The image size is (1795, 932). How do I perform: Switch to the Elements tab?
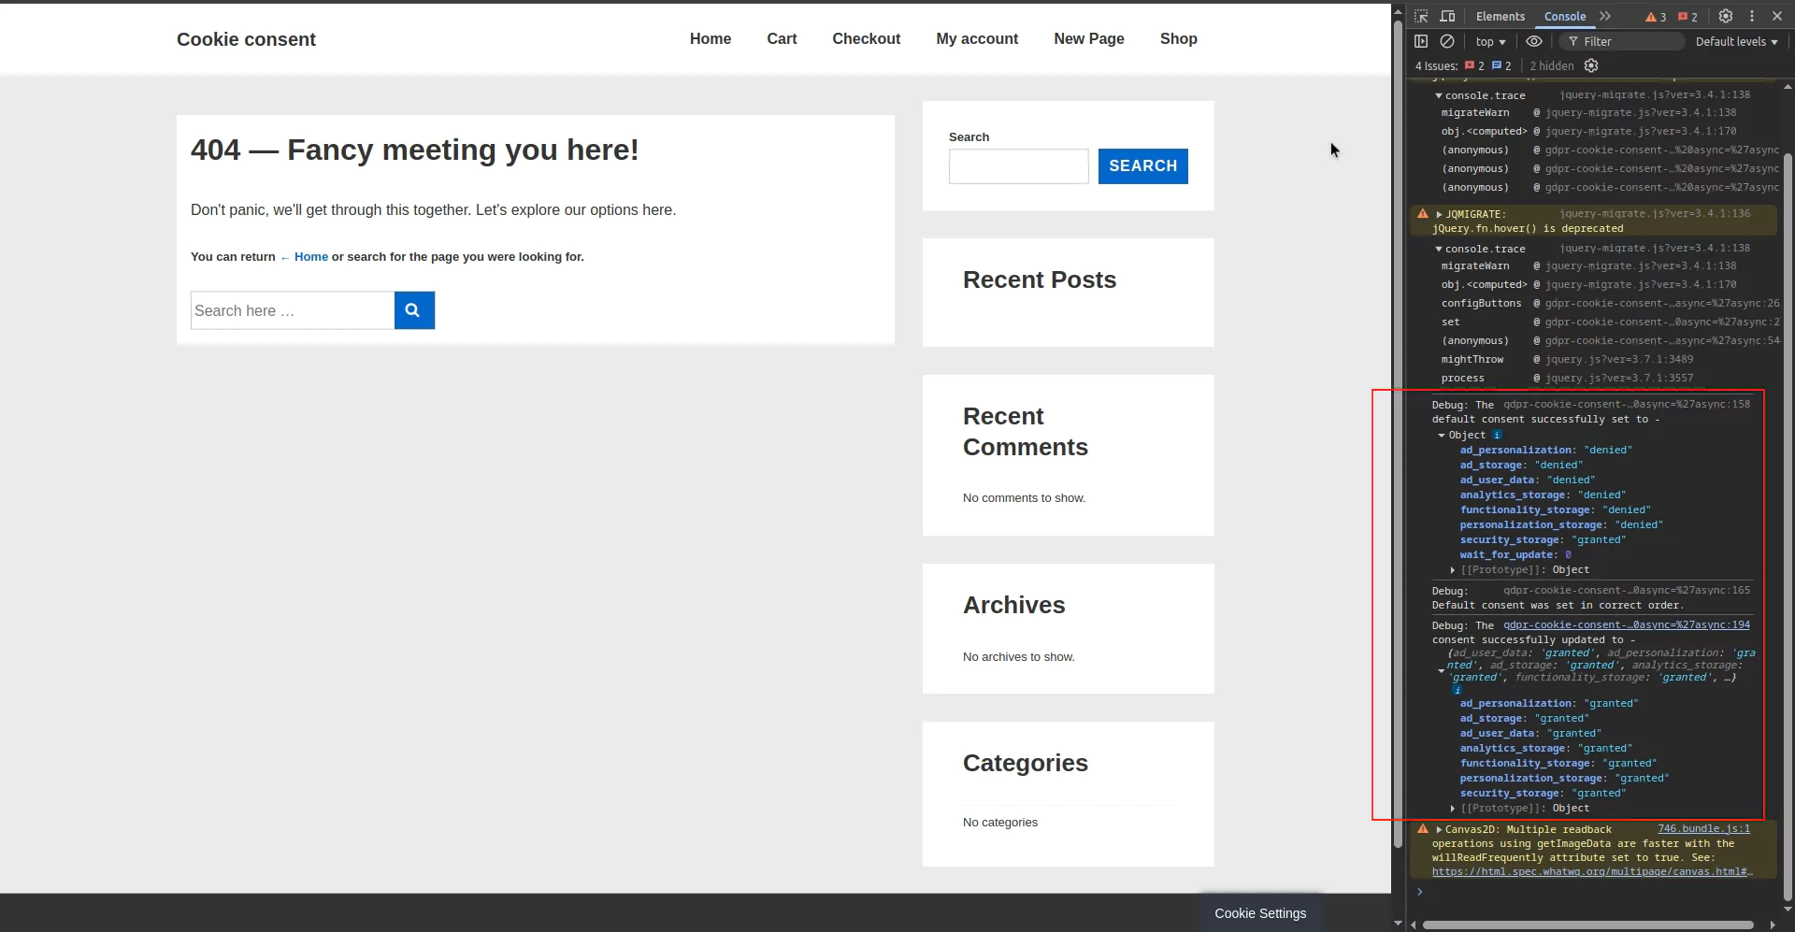[x=1500, y=16]
